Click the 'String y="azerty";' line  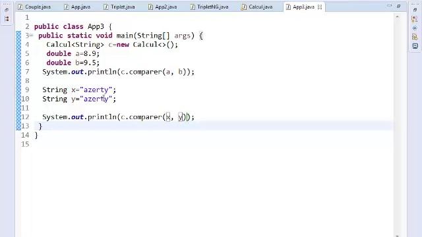tap(79, 99)
